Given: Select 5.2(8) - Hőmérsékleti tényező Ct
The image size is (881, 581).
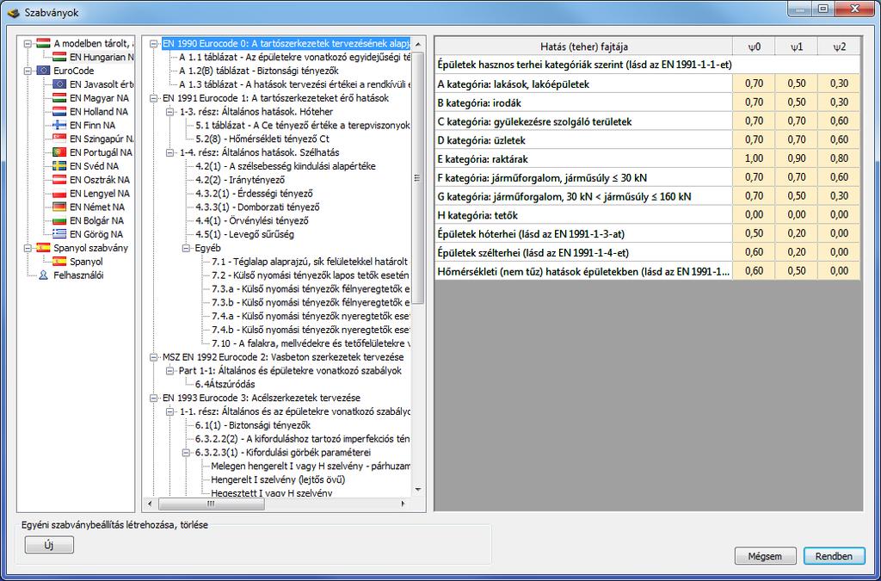Looking at the screenshot, I should click(262, 139).
